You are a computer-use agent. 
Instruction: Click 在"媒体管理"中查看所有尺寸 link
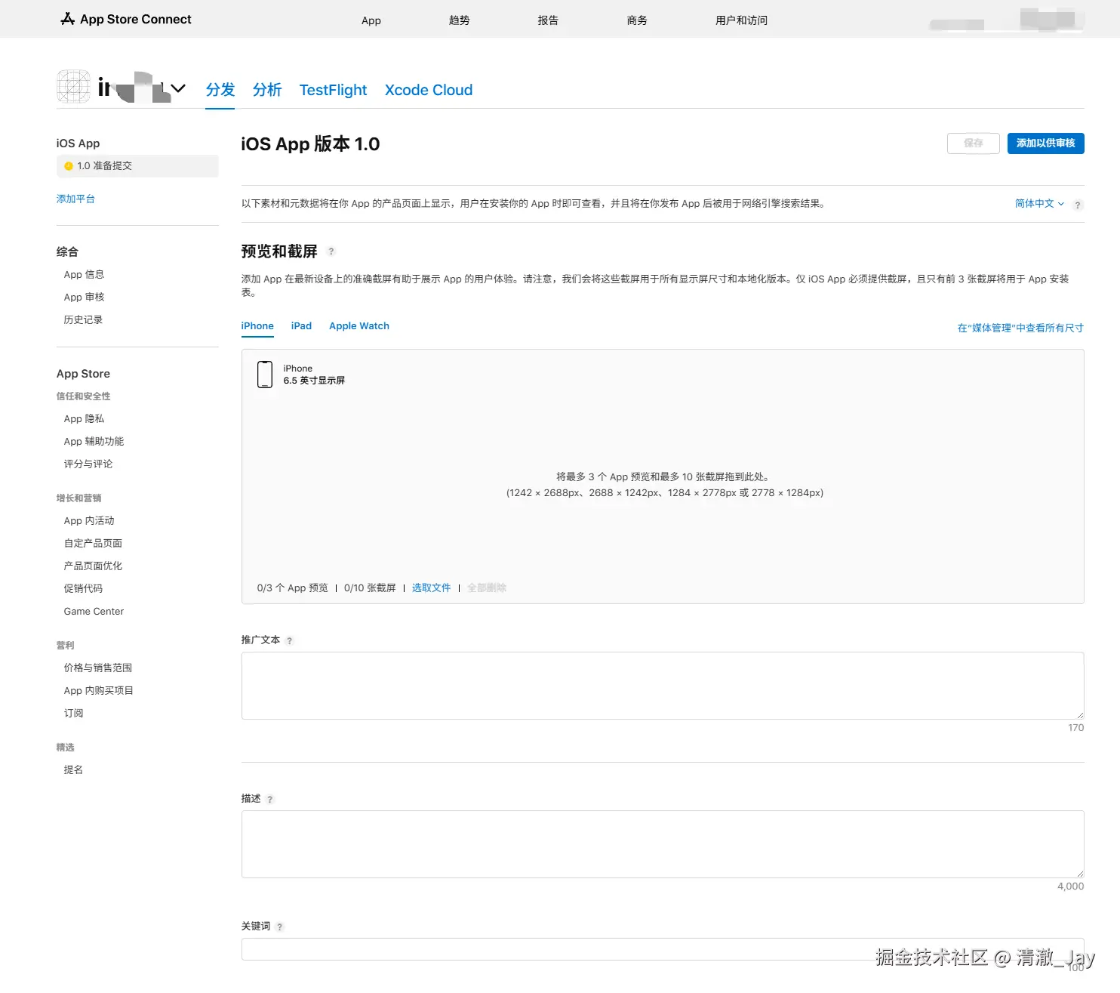[1020, 328]
